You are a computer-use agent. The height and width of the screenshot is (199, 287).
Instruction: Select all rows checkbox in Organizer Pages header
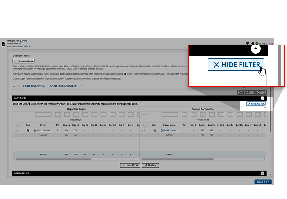coord(18,125)
